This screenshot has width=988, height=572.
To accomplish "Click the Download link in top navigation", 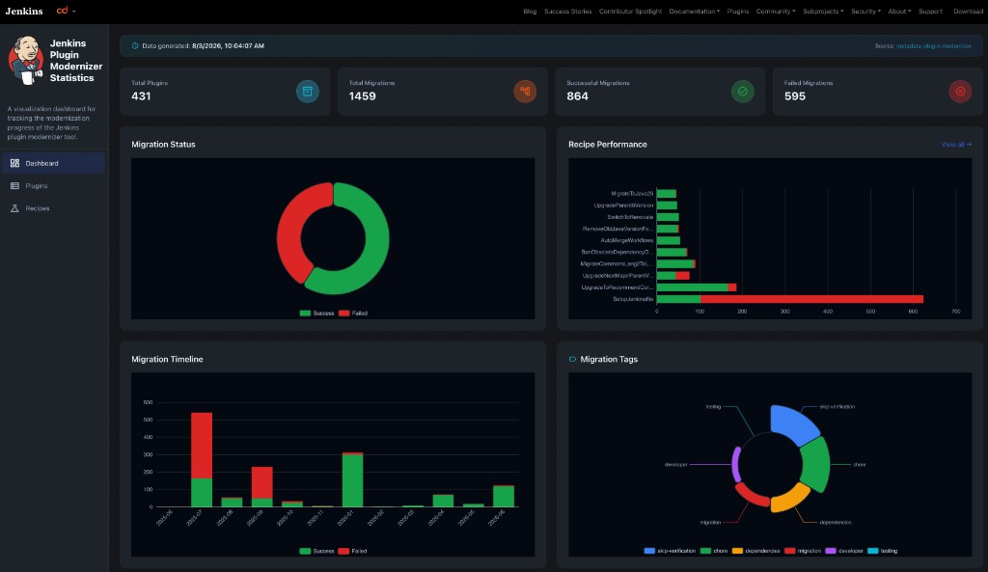I will [968, 12].
